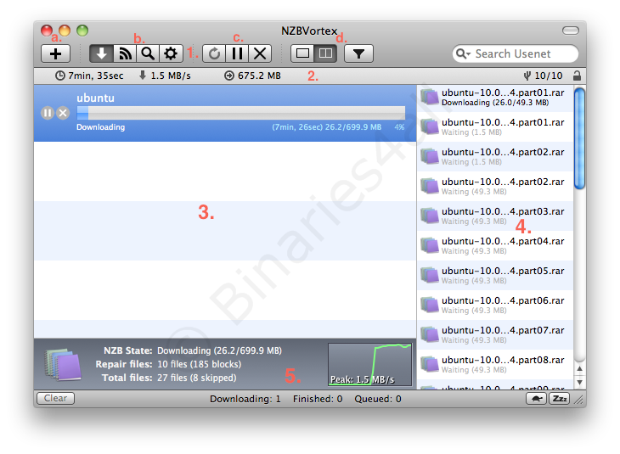Screen dimensions: 620x454
Task: Click the Queued: 0 status text
Action: pyautogui.click(x=378, y=399)
